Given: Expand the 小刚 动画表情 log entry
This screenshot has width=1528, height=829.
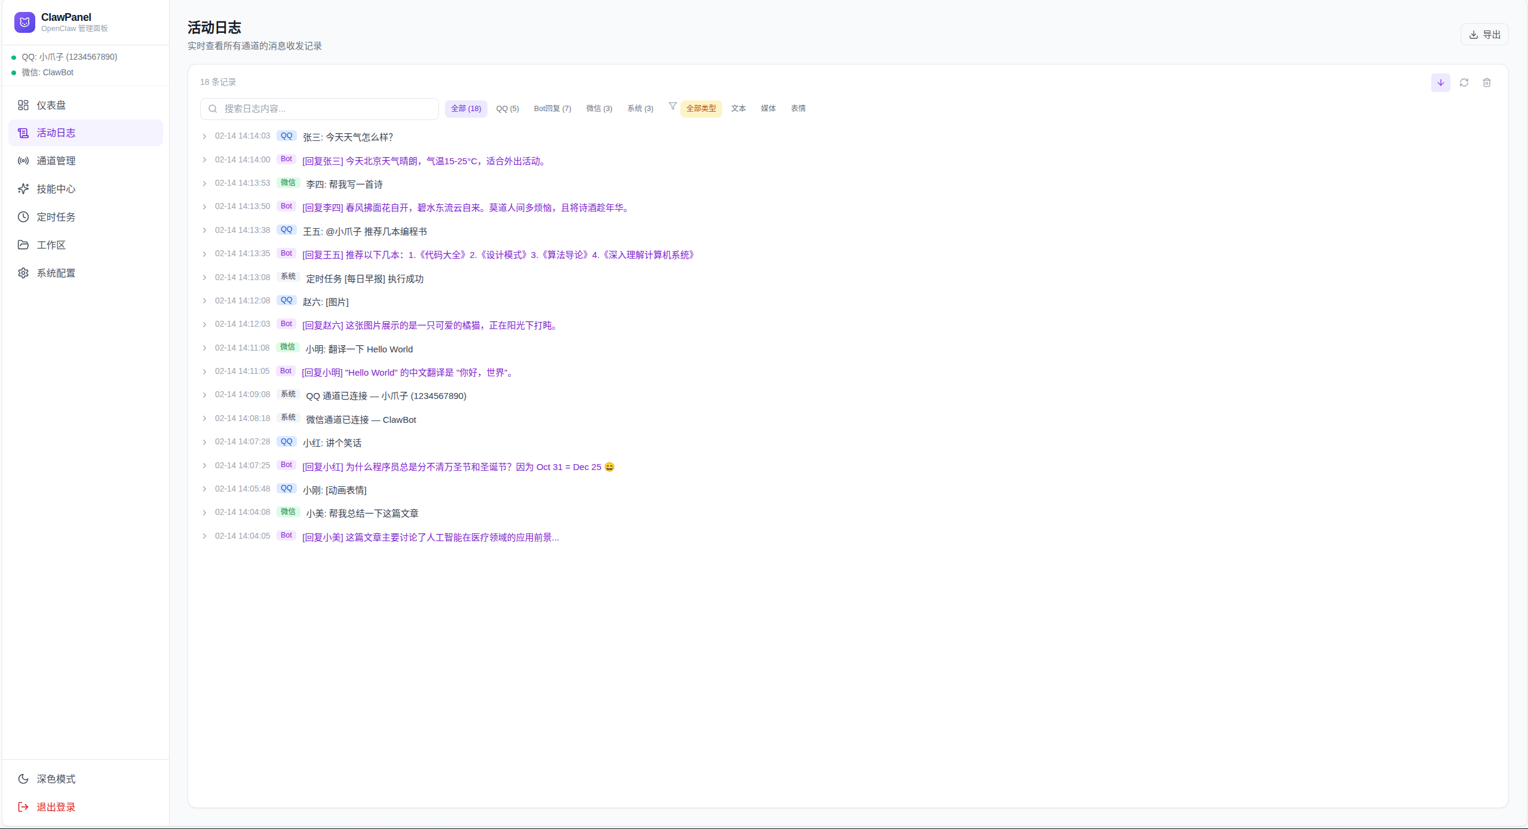Looking at the screenshot, I should coord(204,489).
